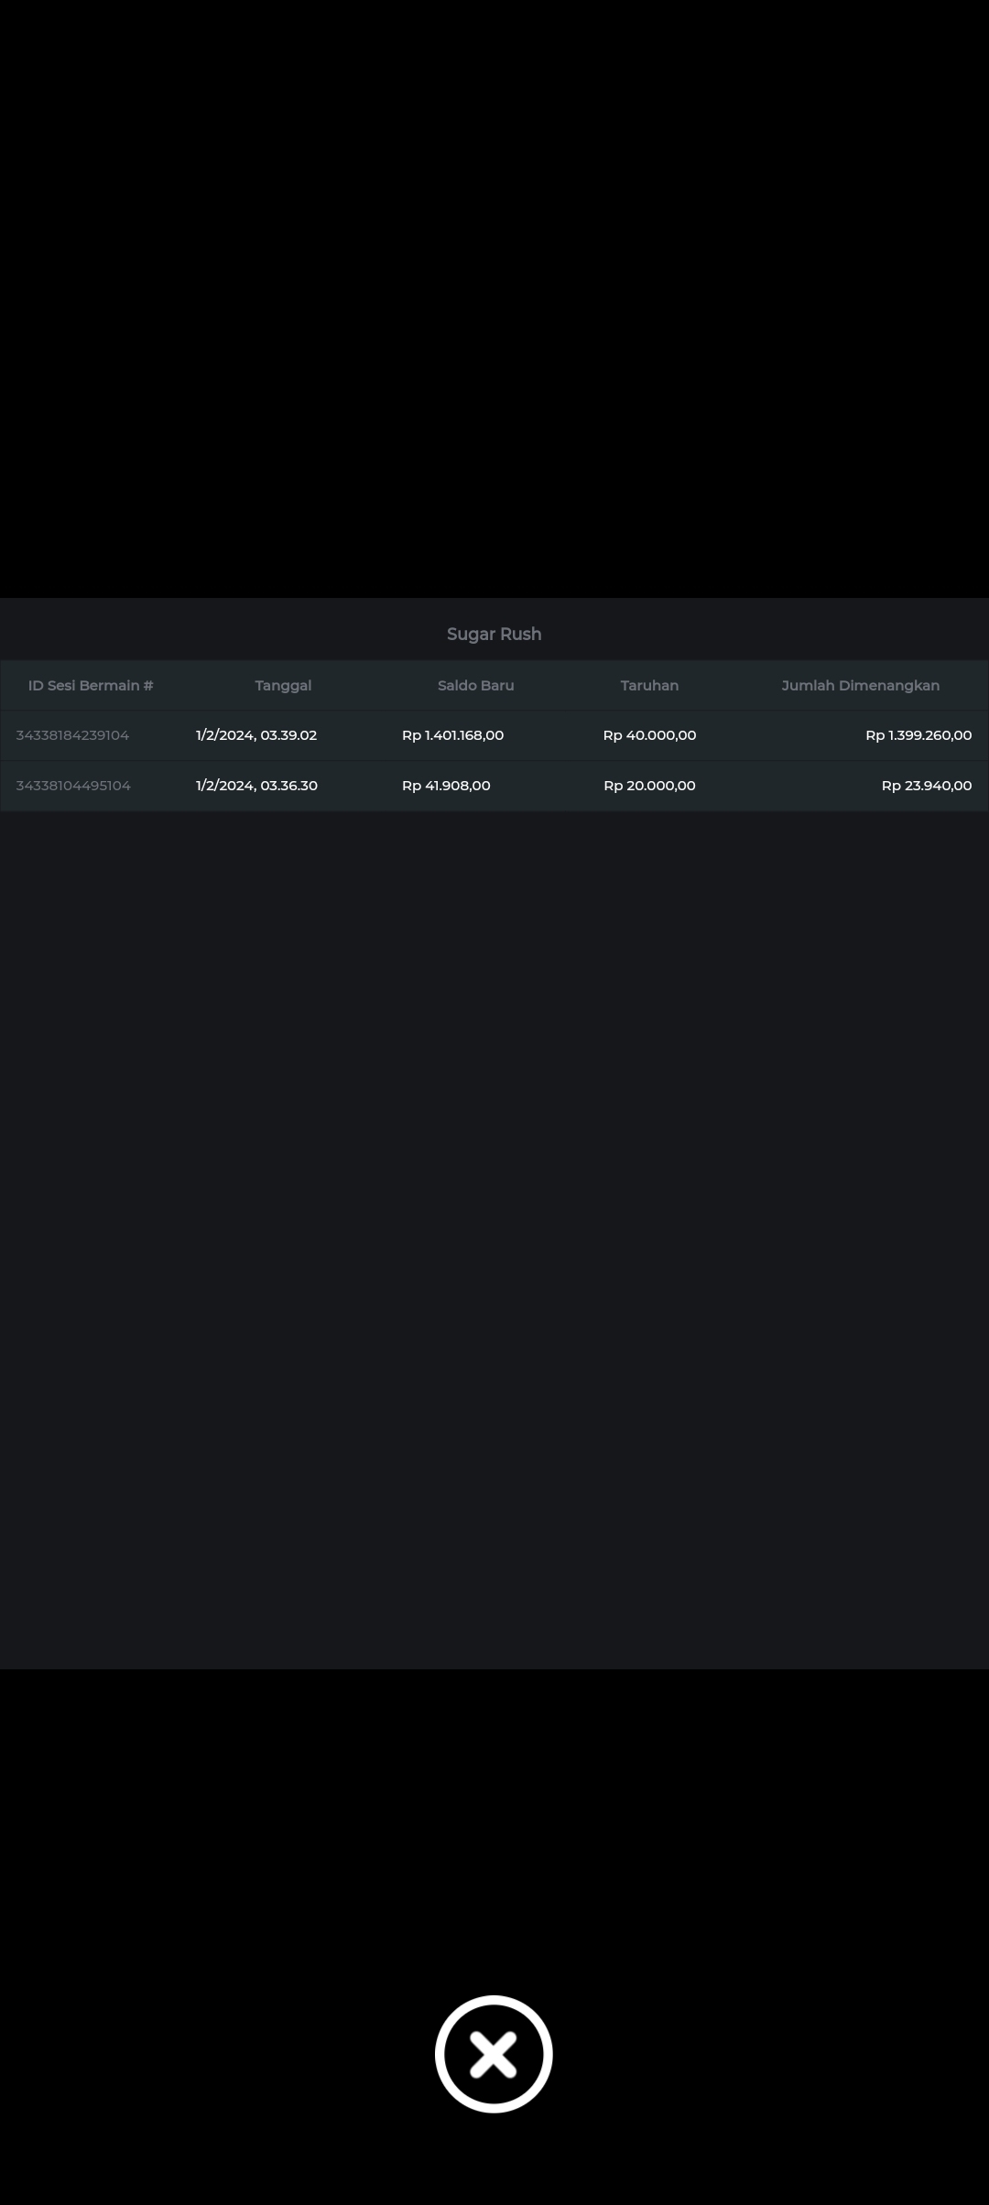
Task: Select the Saldo Baru column header
Action: (475, 685)
